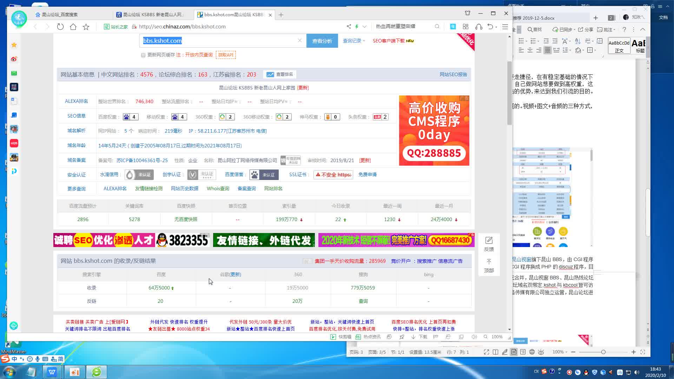The image size is (674, 379).
Task: Toggle 更新网页缓存 checkbox
Action: [x=143, y=55]
